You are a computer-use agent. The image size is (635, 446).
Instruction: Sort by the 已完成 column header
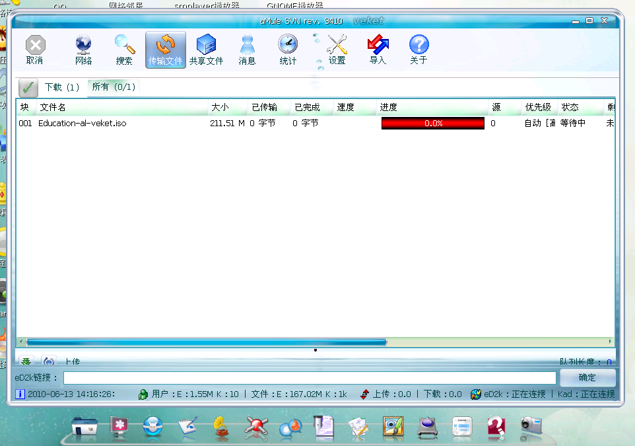(312, 107)
